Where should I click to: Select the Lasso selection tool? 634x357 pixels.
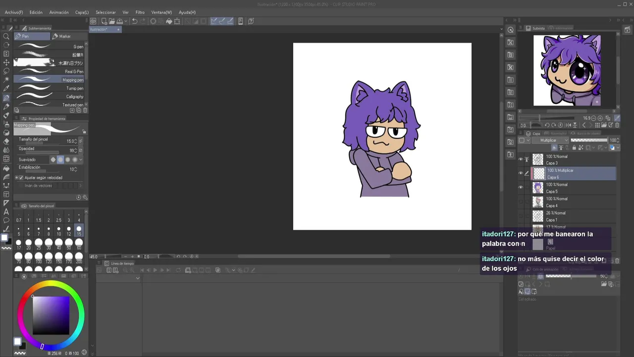pyautogui.click(x=6, y=71)
